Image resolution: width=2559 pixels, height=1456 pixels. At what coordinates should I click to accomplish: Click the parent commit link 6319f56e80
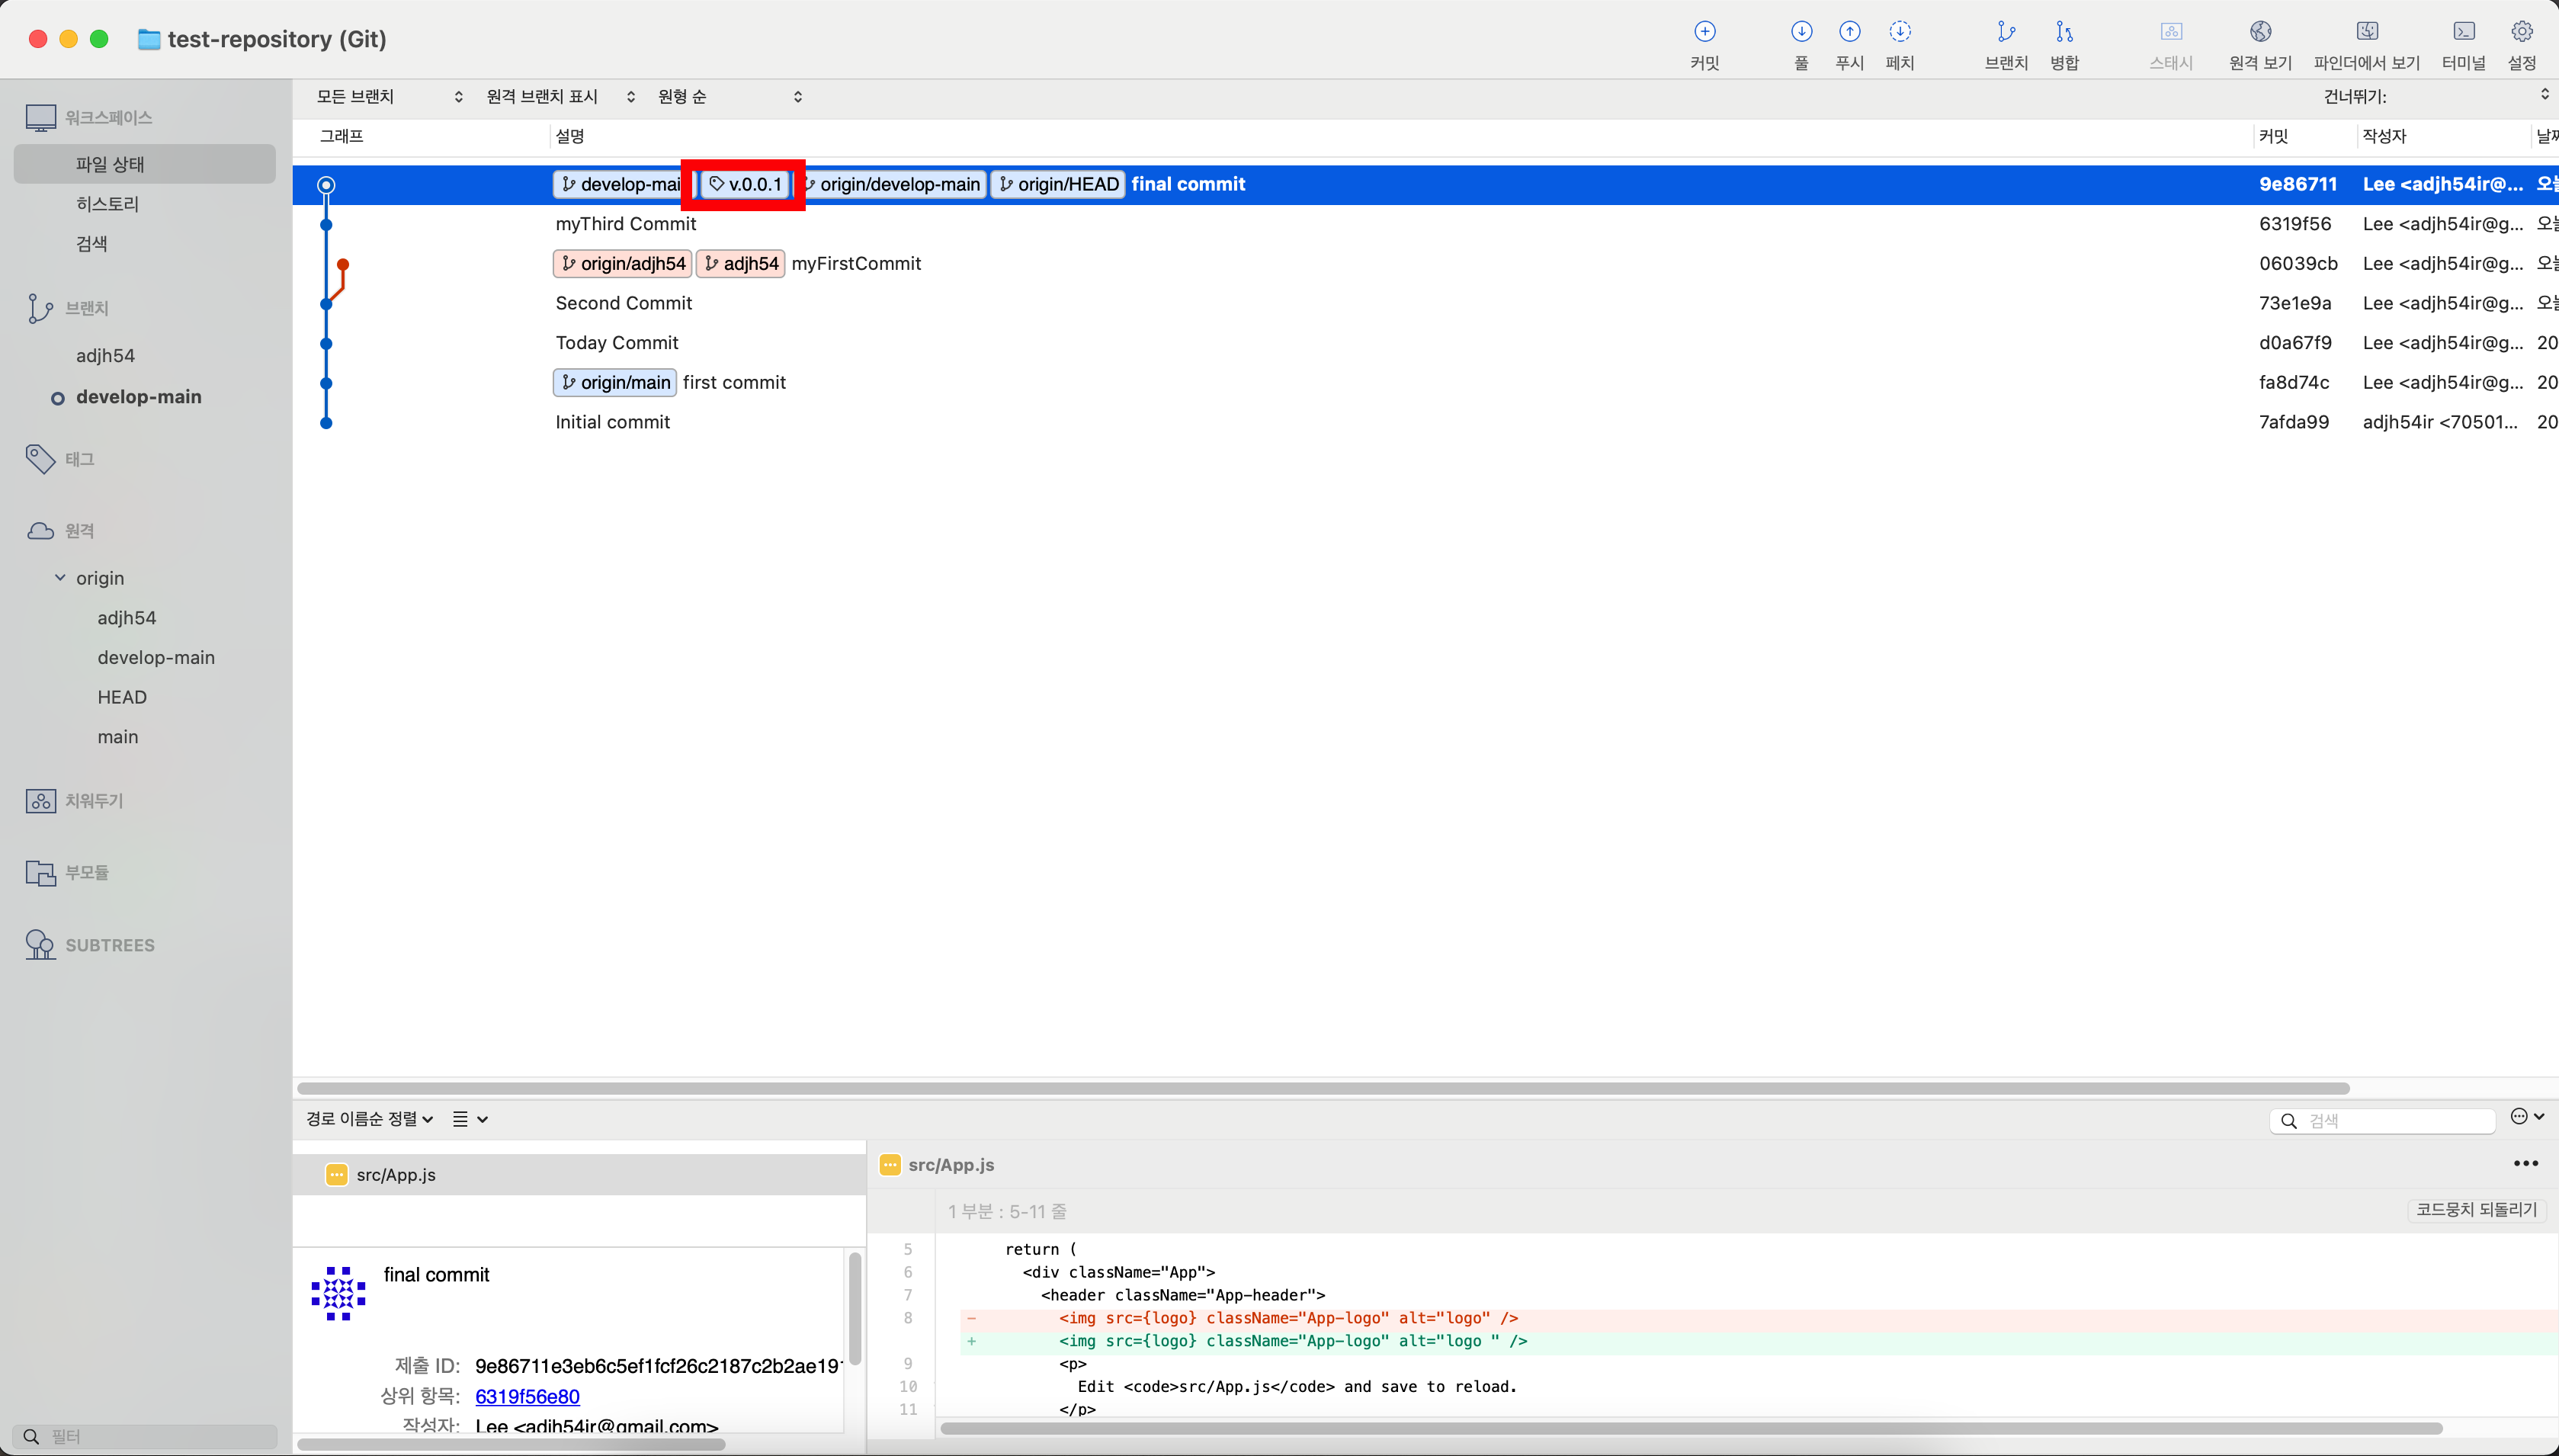[527, 1396]
